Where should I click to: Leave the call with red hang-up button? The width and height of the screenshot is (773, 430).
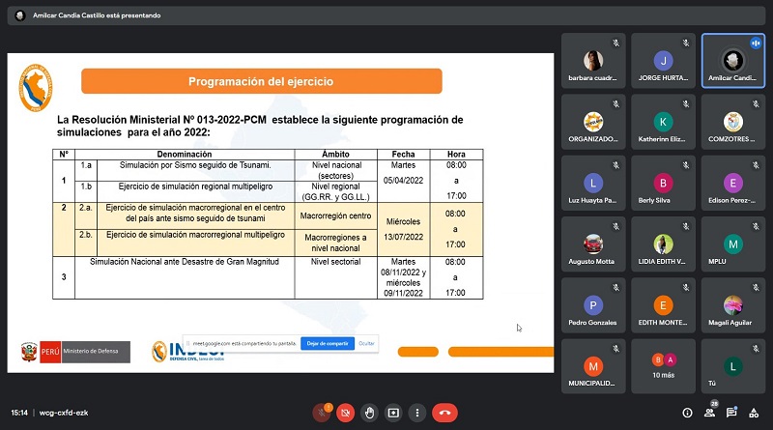pos(444,413)
